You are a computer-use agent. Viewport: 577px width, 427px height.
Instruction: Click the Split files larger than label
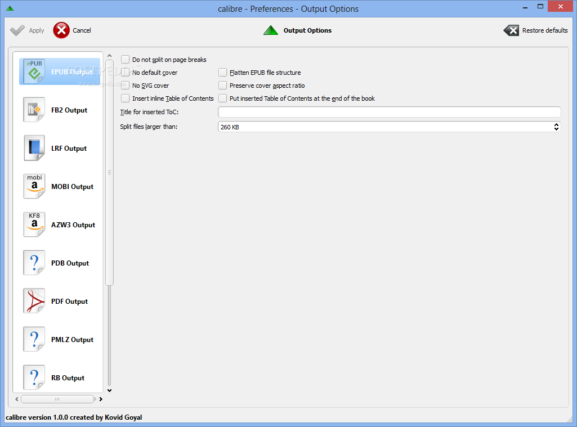[149, 127]
